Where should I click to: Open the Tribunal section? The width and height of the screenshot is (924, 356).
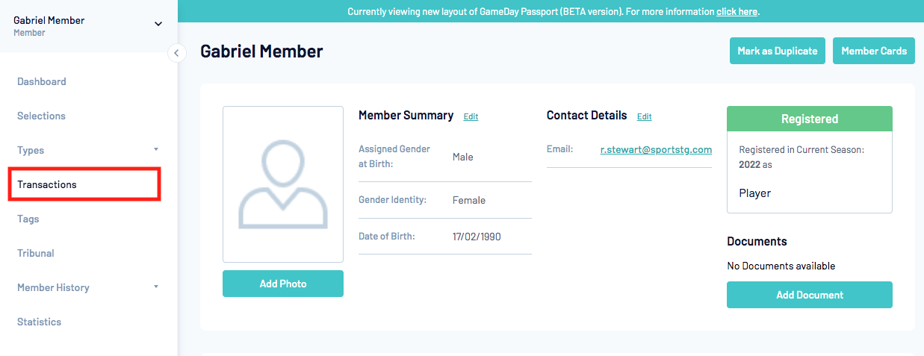tap(36, 253)
